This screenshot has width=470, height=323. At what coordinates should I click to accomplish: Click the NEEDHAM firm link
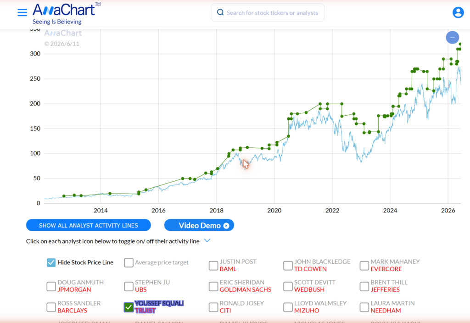pyautogui.click(x=386, y=311)
